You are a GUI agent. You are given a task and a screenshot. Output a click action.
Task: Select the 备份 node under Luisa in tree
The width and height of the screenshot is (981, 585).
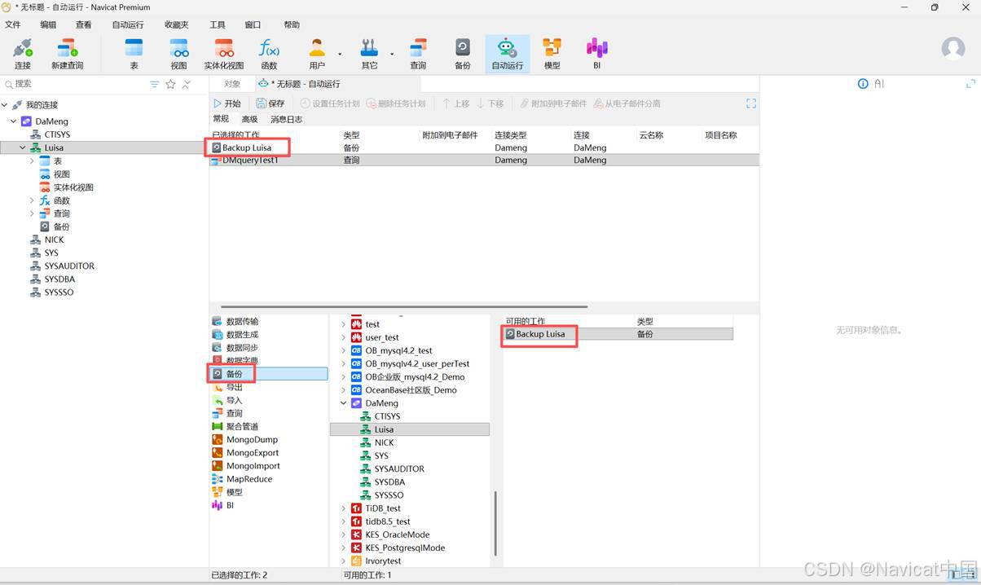61,227
